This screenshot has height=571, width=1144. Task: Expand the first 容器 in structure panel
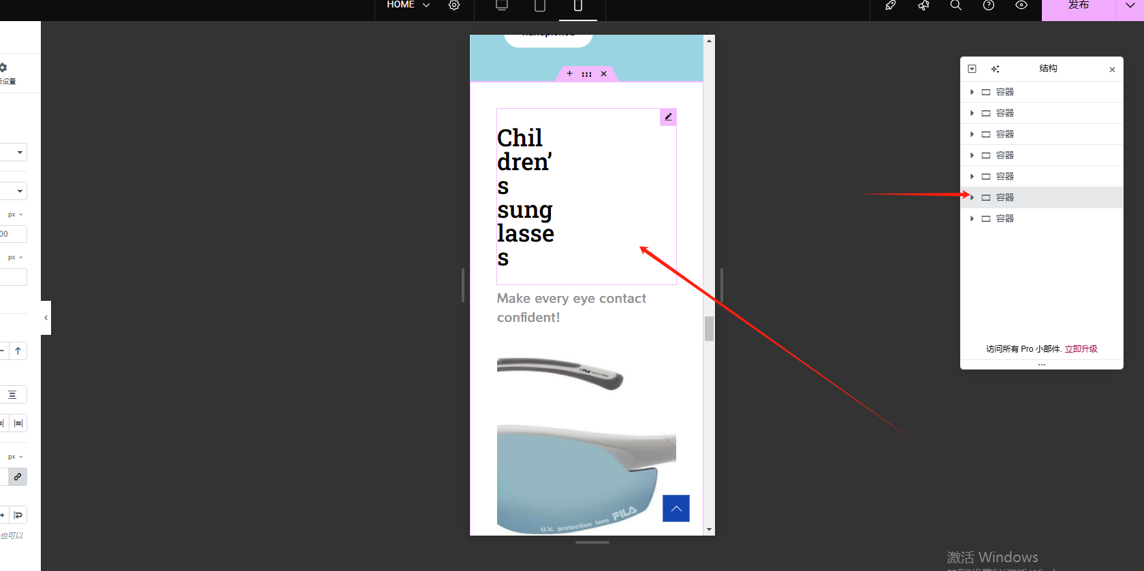tap(972, 92)
